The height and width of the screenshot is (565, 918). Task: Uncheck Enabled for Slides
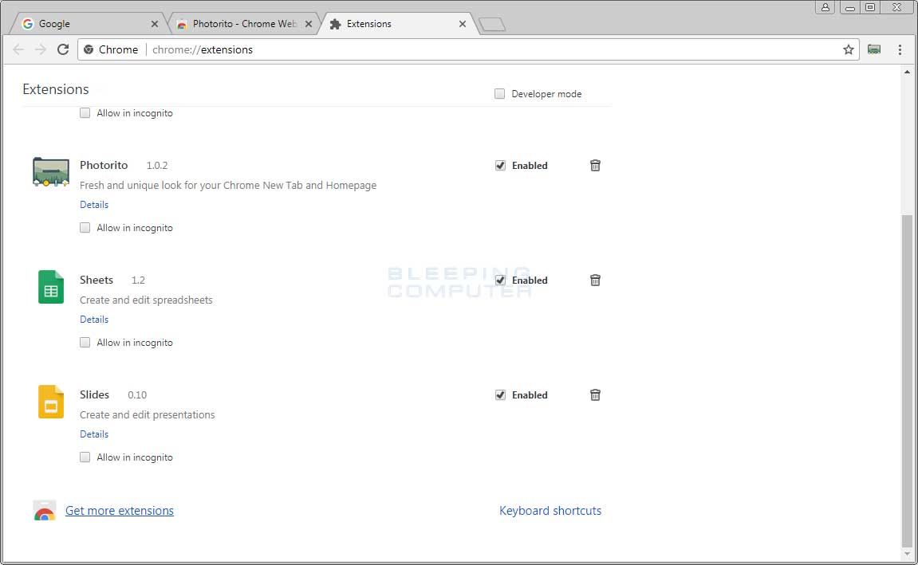[500, 394]
